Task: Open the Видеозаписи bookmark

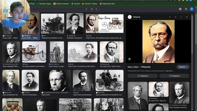Action: click(107, 4)
